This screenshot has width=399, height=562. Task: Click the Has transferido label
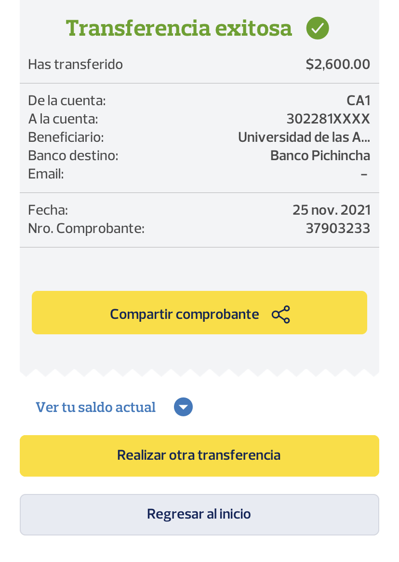[x=75, y=64]
